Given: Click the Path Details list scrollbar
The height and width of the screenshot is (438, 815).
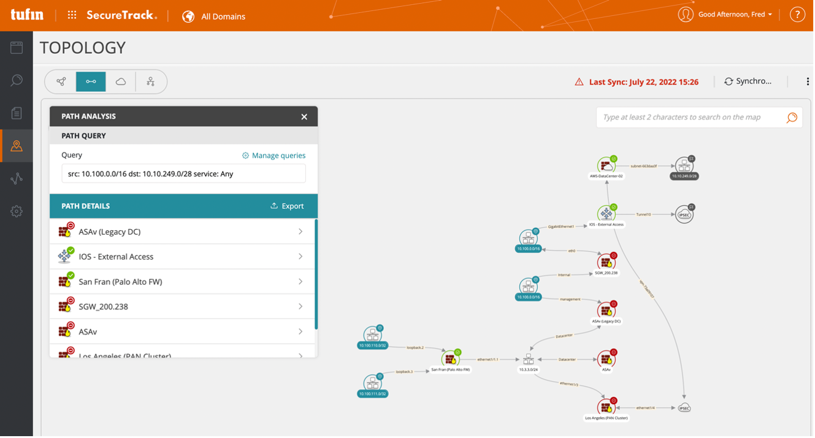Looking at the screenshot, I should point(316,274).
